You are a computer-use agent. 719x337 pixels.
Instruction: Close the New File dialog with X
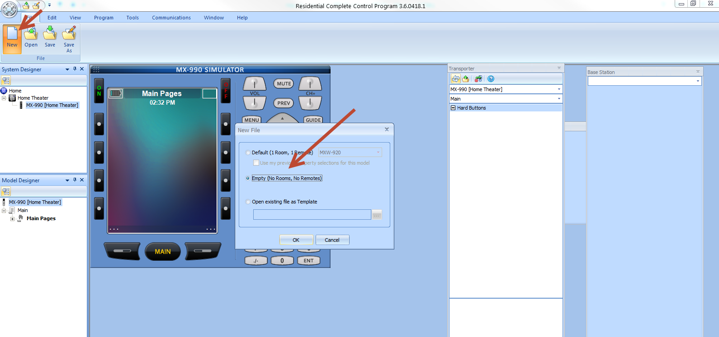(387, 129)
